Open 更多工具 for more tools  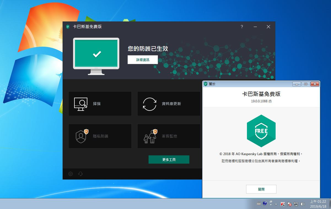(169, 159)
